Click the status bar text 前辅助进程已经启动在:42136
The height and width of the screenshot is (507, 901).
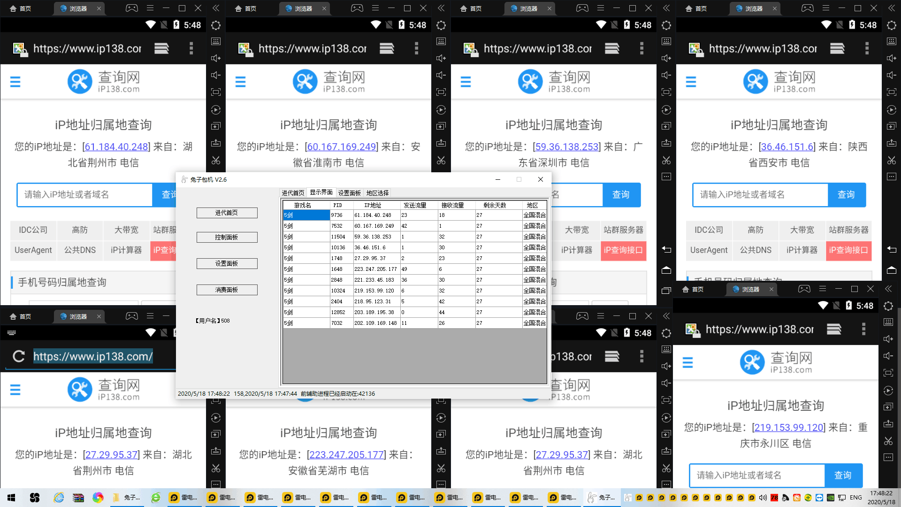338,393
